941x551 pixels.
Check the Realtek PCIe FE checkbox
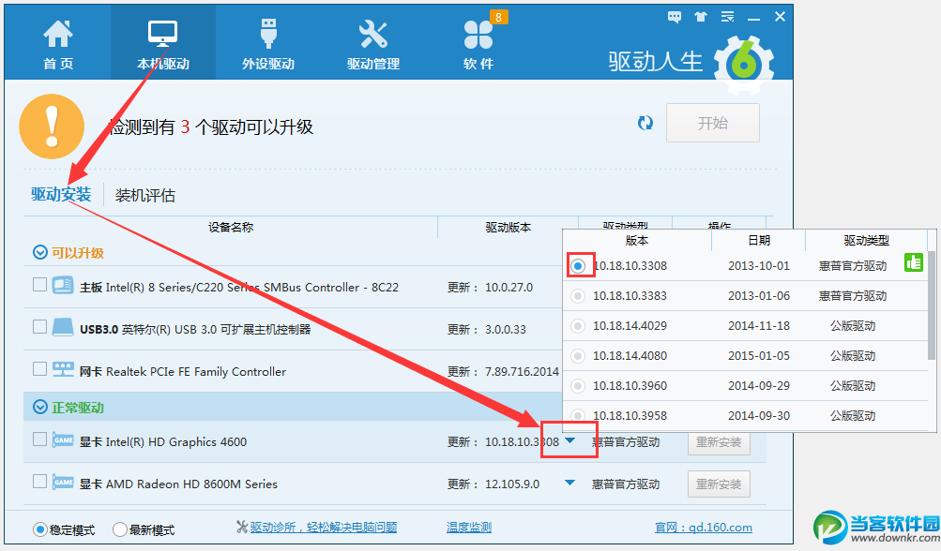coord(39,368)
